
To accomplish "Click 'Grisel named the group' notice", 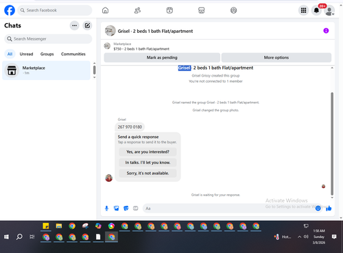I will pyautogui.click(x=215, y=103).
